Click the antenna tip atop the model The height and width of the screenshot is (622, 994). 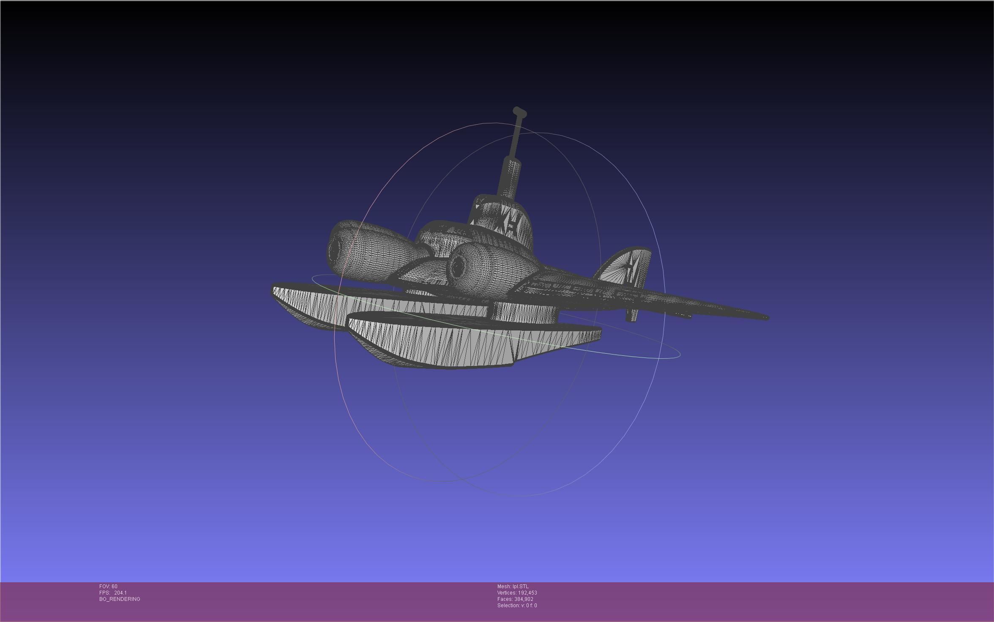click(519, 112)
